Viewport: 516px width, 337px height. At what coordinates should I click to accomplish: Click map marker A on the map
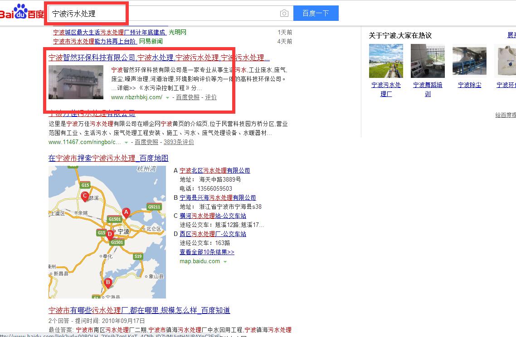[126, 213]
